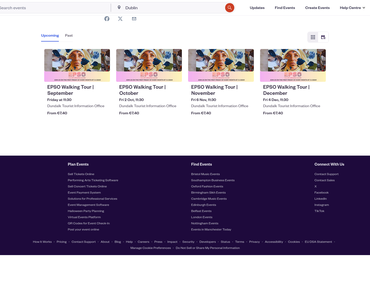Open Facebook link under Connect With Us
This screenshot has width=370, height=282.
pyautogui.click(x=321, y=193)
